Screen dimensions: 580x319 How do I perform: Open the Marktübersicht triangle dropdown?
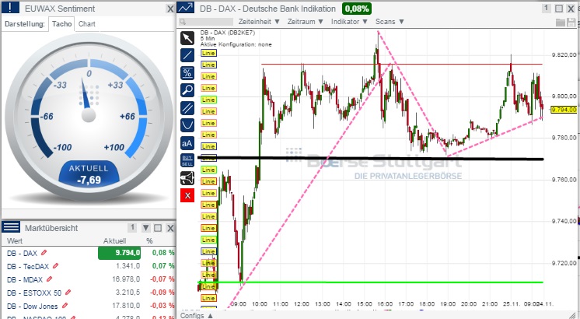pos(145,228)
